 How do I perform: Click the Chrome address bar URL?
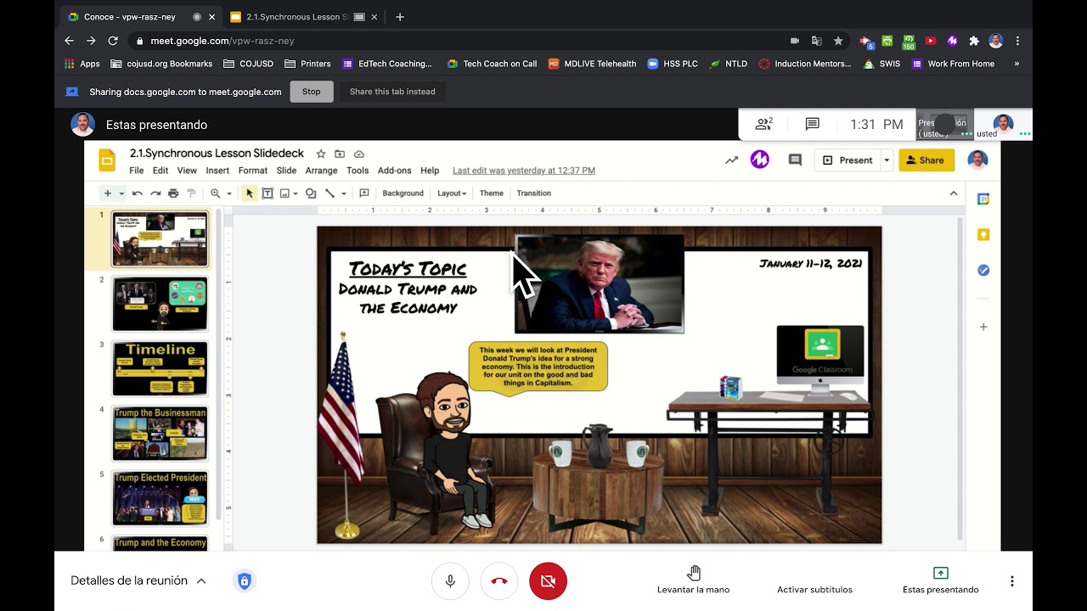(222, 41)
